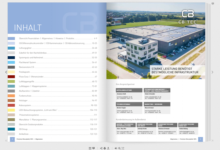Viewport: 220px width, 150px height.
Task: Click 'Luftklappengriffe' entry
Action: 58,81
